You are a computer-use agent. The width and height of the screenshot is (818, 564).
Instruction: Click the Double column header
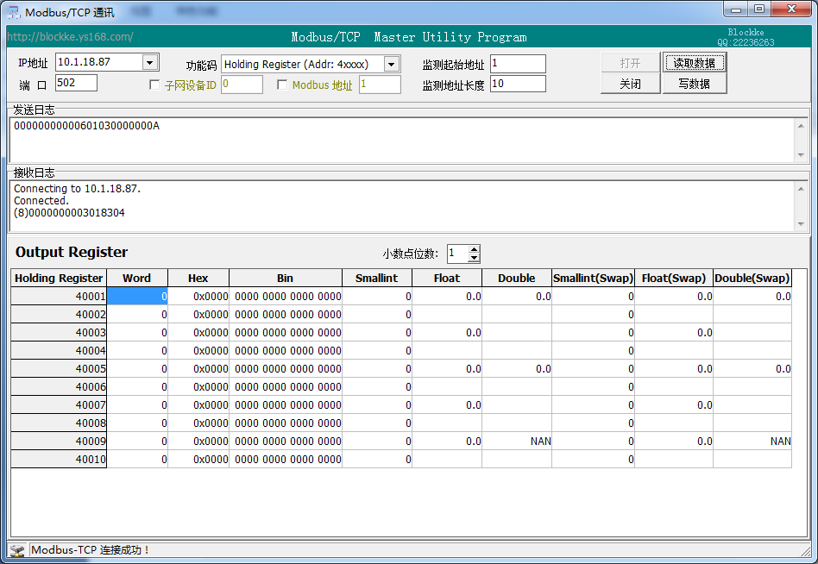[517, 278]
